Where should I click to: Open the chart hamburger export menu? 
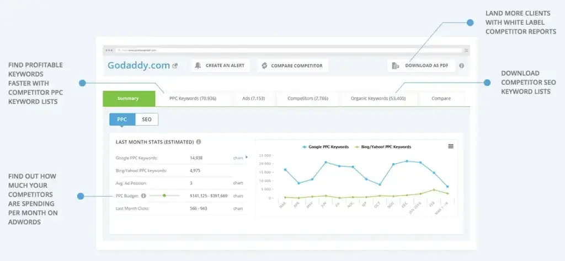tap(451, 146)
